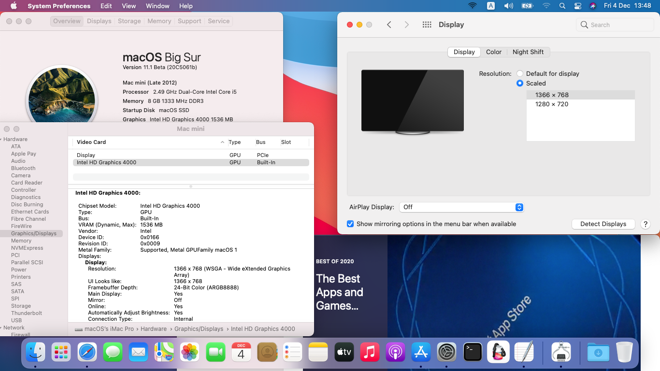Screen dimensions: 660x371
Task: Open the Support tab in About This Mac
Action: click(x=189, y=21)
